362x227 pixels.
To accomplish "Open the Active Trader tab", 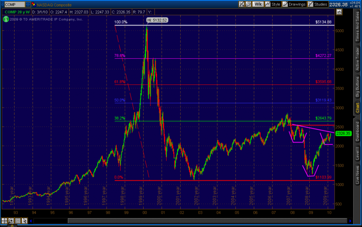I will pos(358,59).
